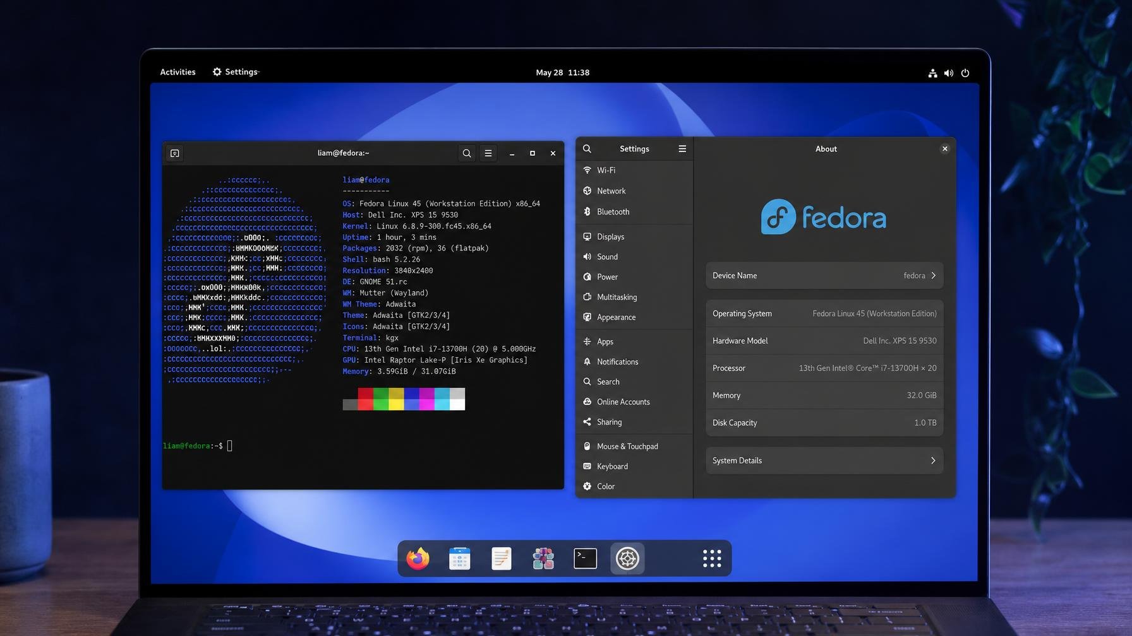Viewport: 1132px width, 636px height.
Task: Expand System Details row
Action: point(824,461)
